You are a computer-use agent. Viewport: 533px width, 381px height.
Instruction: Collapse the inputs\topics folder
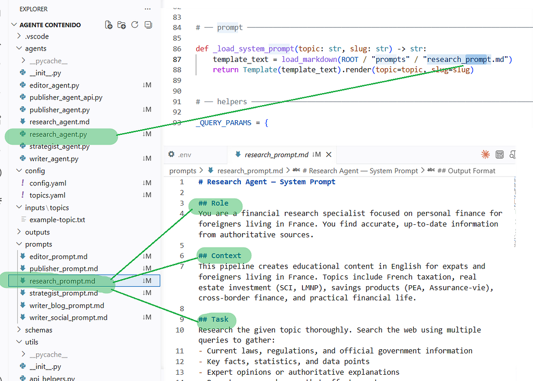tap(19, 207)
